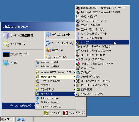Expand すべてのプログラム arrow
Viewport: 139px width, 122px height.
[x=34, y=106]
